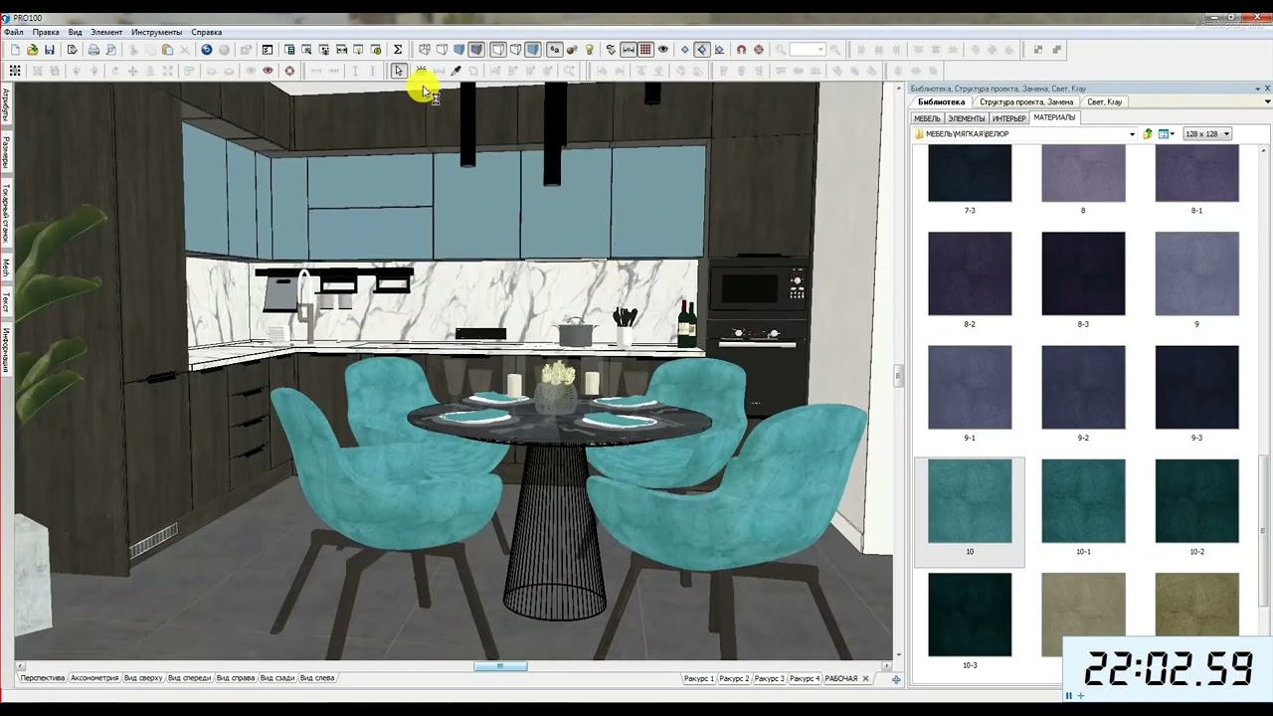1273x716 pixels.
Task: Choose the arrow selection pointer tool
Action: [399, 71]
